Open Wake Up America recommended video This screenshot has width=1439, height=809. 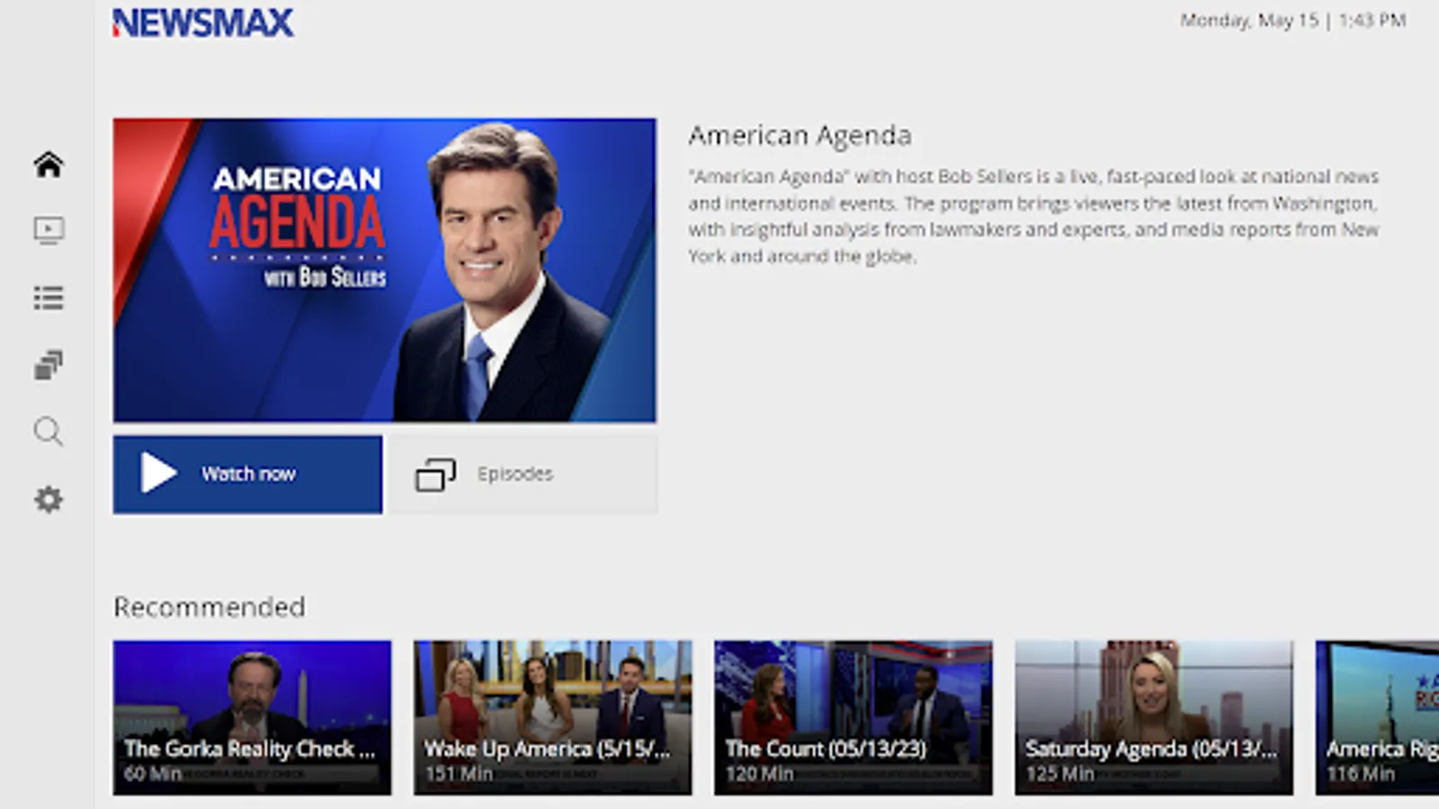(552, 717)
